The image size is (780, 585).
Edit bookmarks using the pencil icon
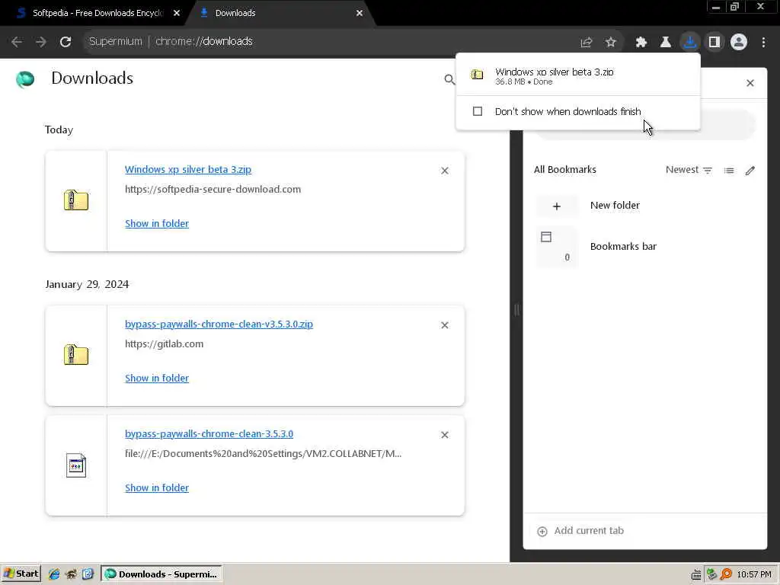click(x=750, y=171)
